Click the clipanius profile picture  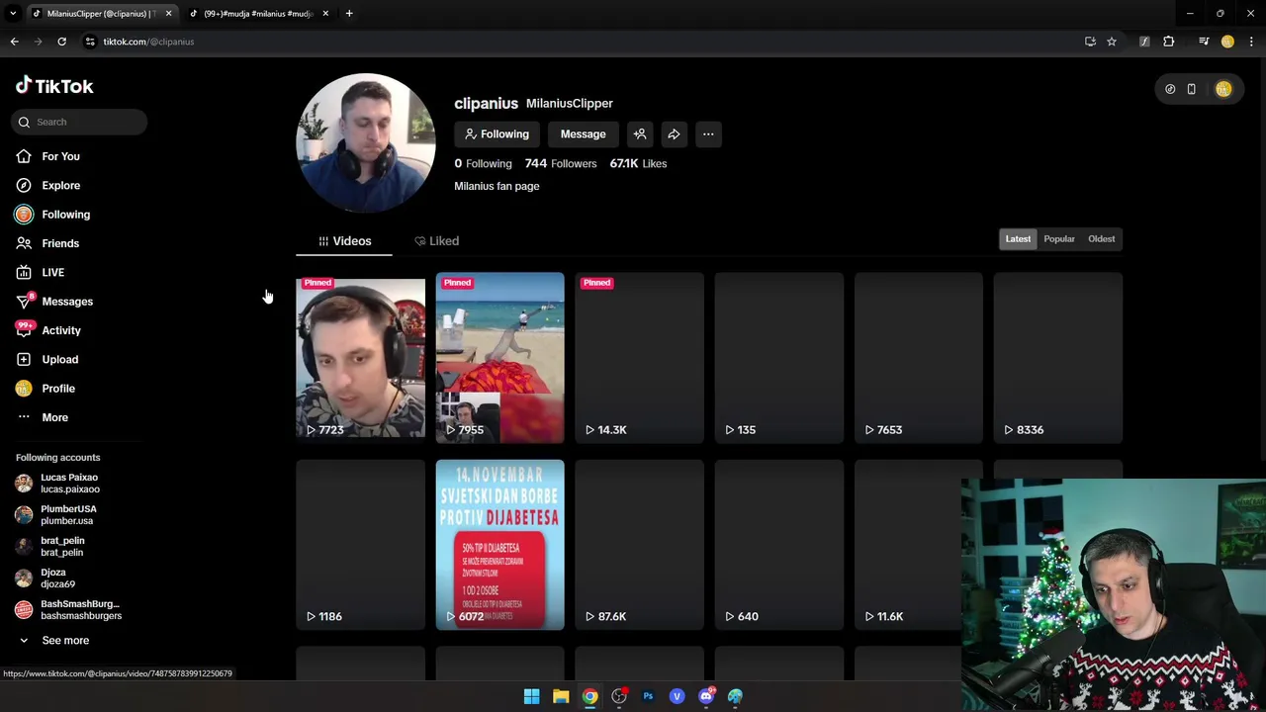366,142
